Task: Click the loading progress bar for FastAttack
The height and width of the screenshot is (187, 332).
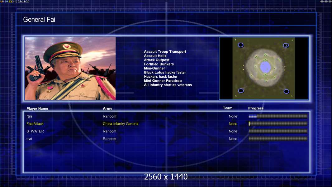Action: tap(278, 123)
